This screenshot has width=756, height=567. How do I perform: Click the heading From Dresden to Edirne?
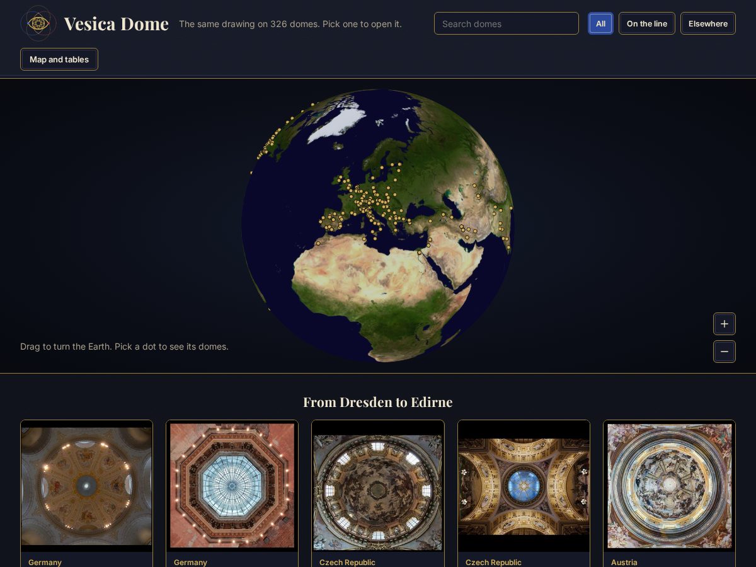click(x=378, y=402)
